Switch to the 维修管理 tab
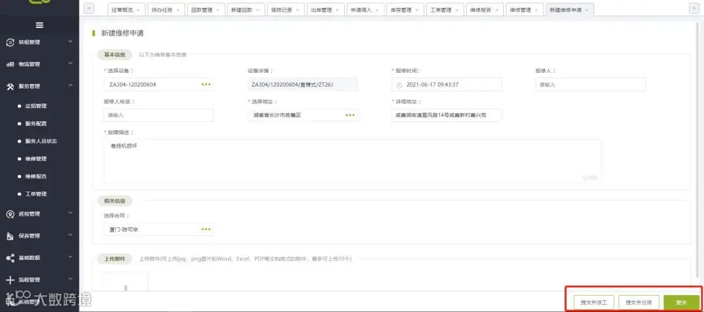This screenshot has height=312, width=704. pyautogui.click(x=524, y=9)
